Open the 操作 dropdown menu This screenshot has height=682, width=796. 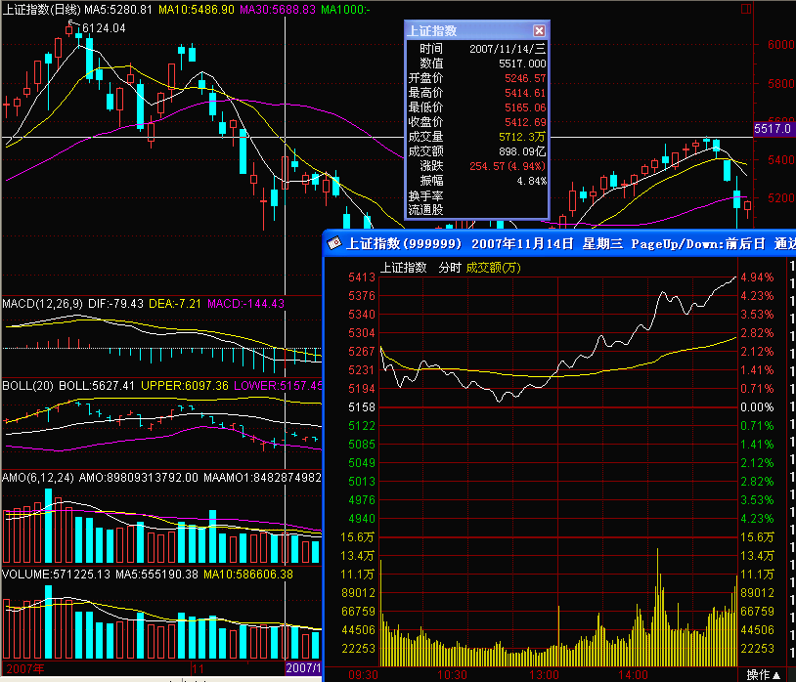tap(764, 674)
